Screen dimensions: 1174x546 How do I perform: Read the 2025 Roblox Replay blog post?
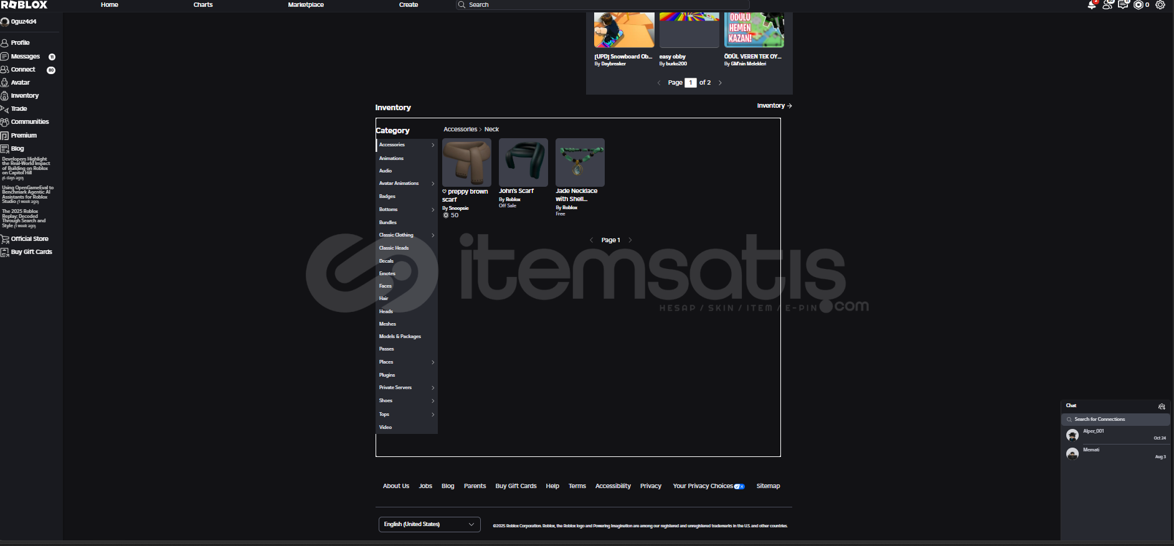pyautogui.click(x=24, y=219)
